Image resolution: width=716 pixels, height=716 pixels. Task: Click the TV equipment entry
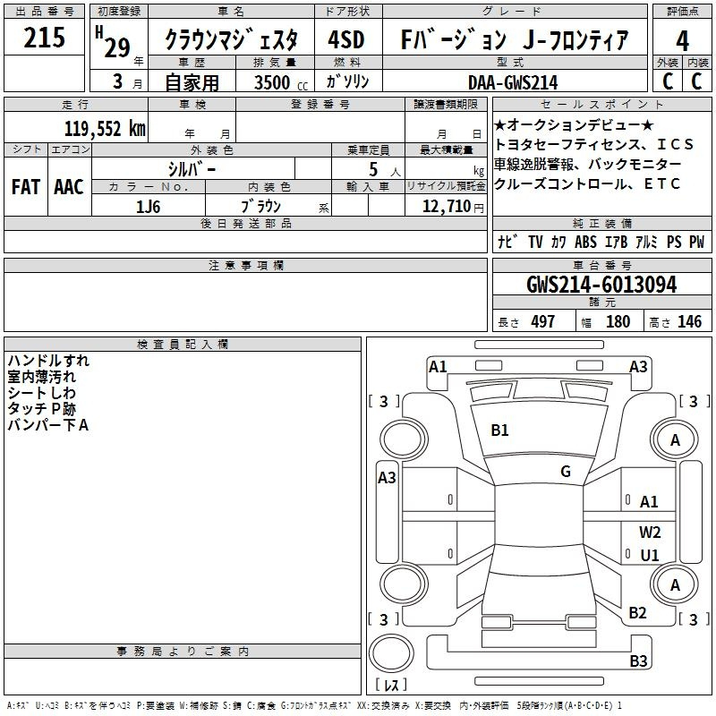pos(535,242)
